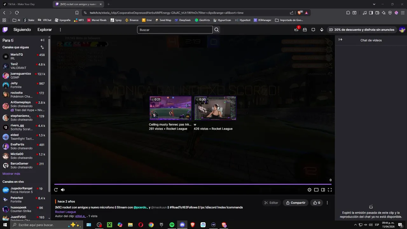Open Brave Shields lion icon
This screenshot has width=407, height=229.
pos(300,13)
